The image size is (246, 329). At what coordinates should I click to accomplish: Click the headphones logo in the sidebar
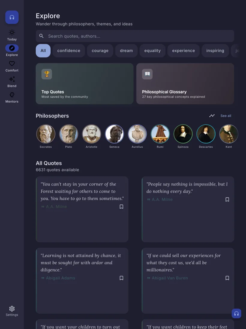click(12, 17)
